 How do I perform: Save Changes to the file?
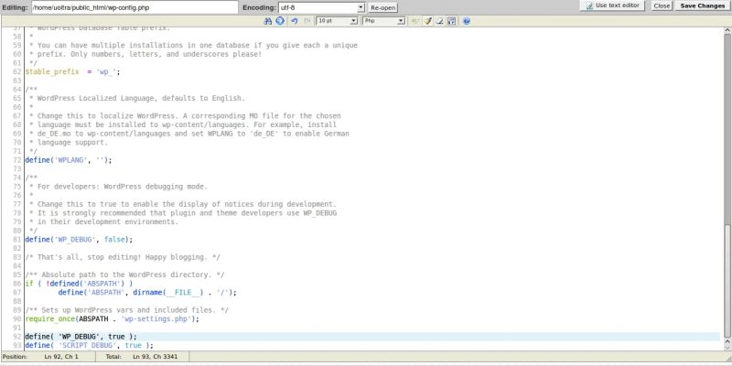pyautogui.click(x=703, y=6)
